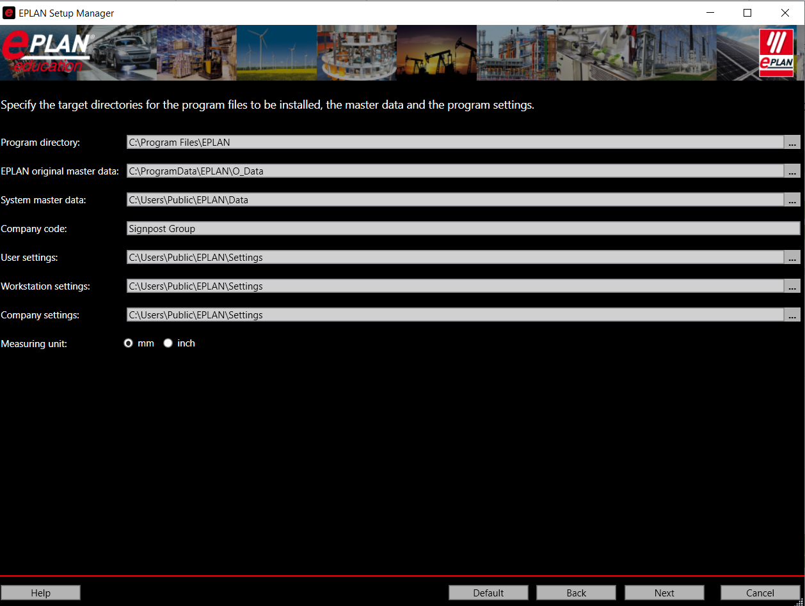Image resolution: width=805 pixels, height=606 pixels.
Task: Click the User settings path field
Action: 455,258
